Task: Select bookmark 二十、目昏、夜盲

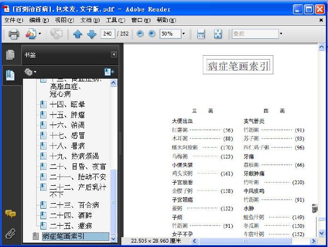Action: tap(78, 167)
